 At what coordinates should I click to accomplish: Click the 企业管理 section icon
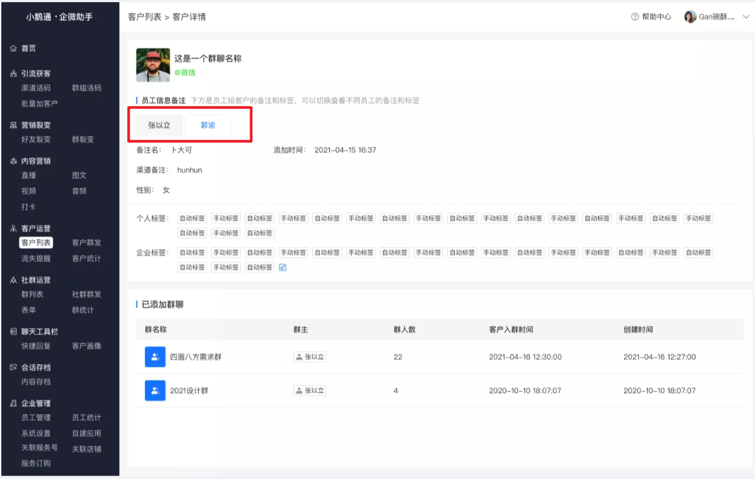coord(13,403)
